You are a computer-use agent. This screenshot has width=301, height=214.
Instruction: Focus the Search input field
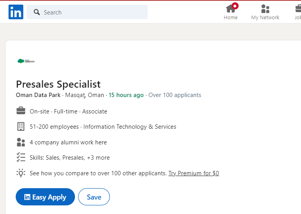87,12
